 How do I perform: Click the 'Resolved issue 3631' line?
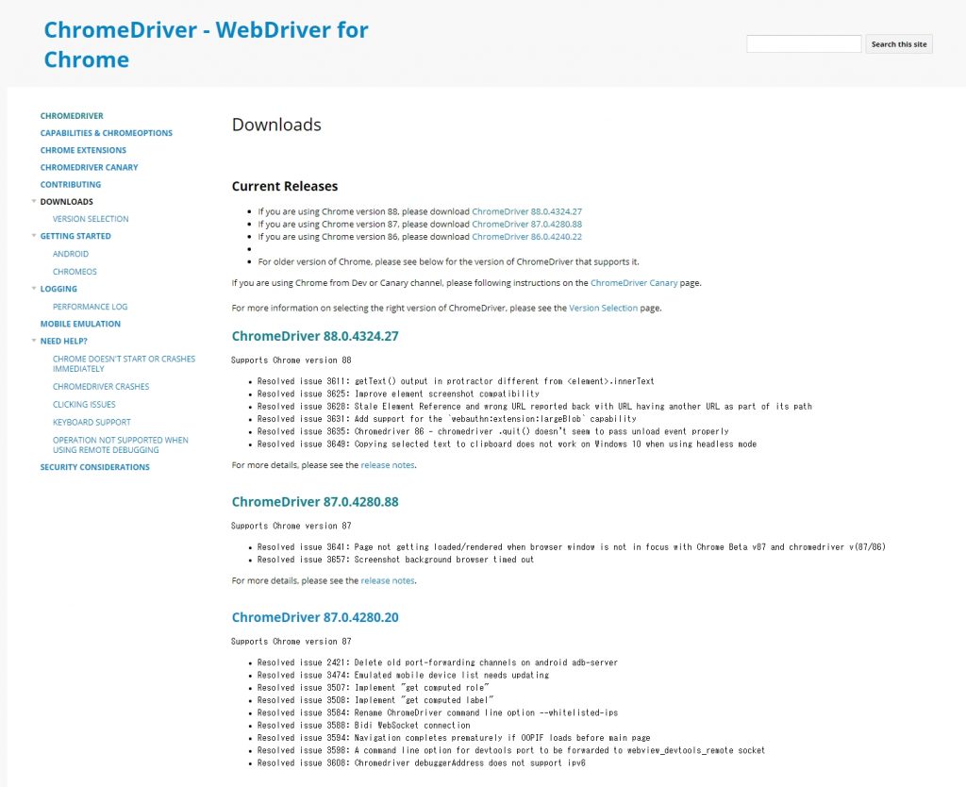tap(446, 419)
